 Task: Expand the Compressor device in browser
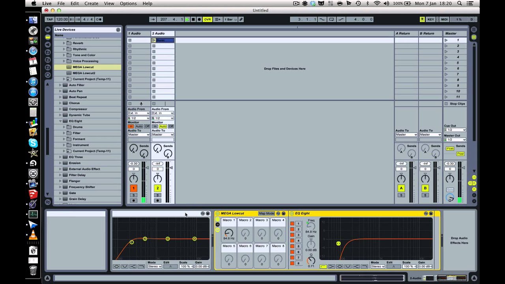(60, 109)
